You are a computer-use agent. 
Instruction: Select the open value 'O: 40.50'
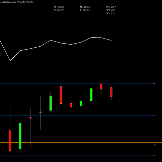[59, 7]
